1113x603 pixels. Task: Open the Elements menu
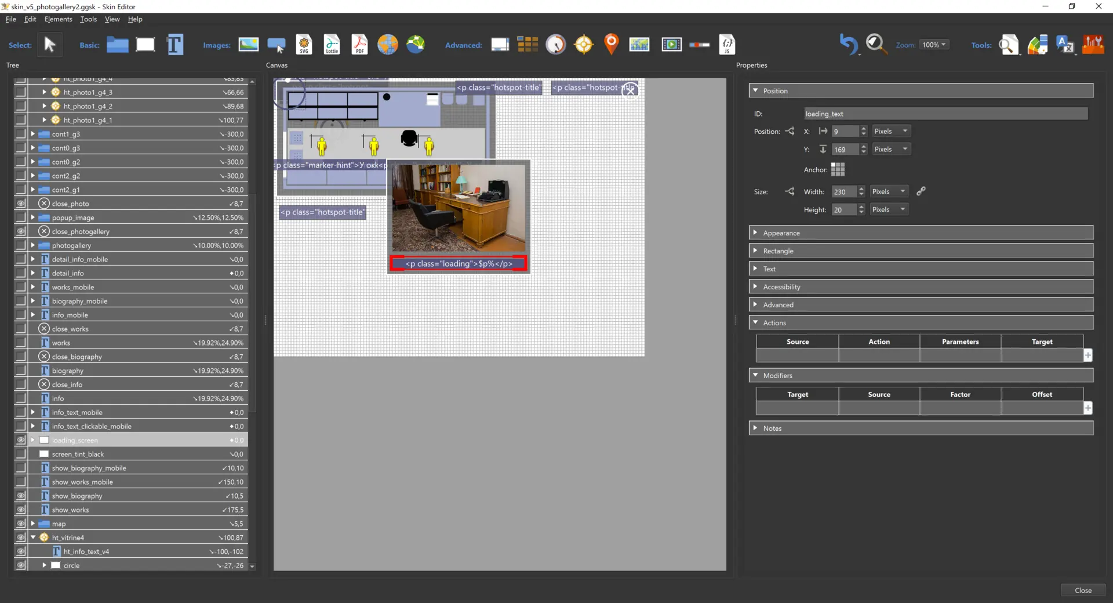tap(58, 19)
